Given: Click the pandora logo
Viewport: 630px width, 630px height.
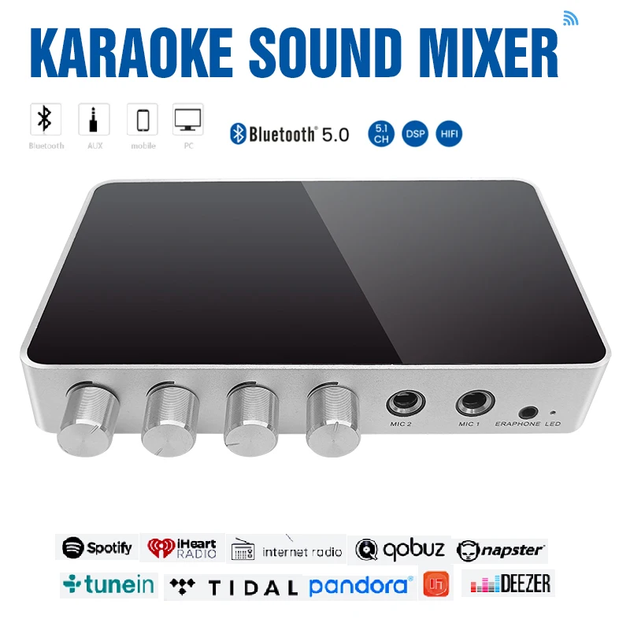Looking at the screenshot, I should pyautogui.click(x=361, y=586).
